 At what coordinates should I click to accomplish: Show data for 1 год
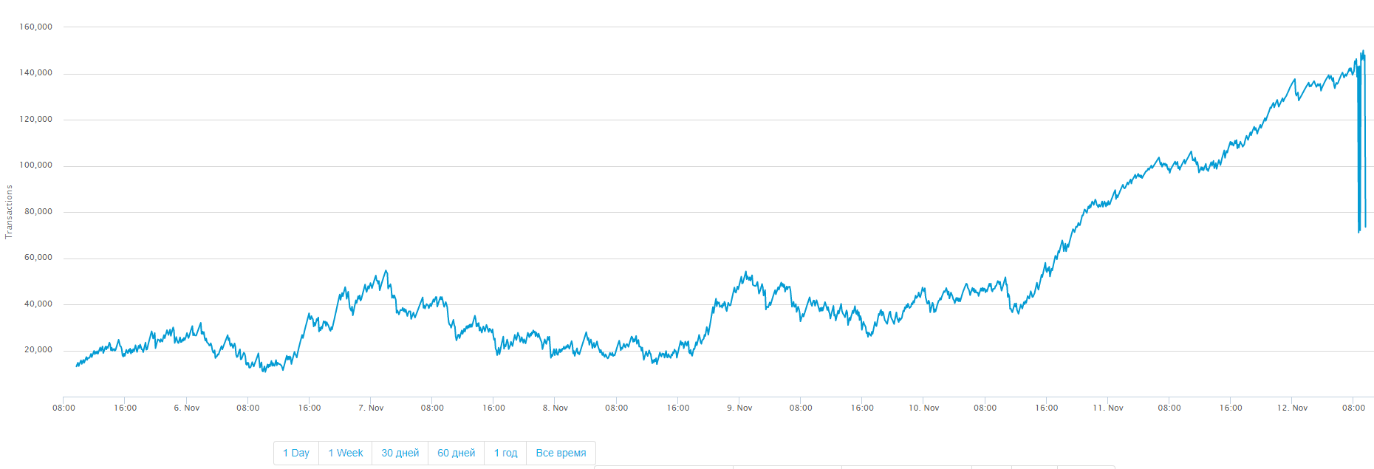(506, 453)
